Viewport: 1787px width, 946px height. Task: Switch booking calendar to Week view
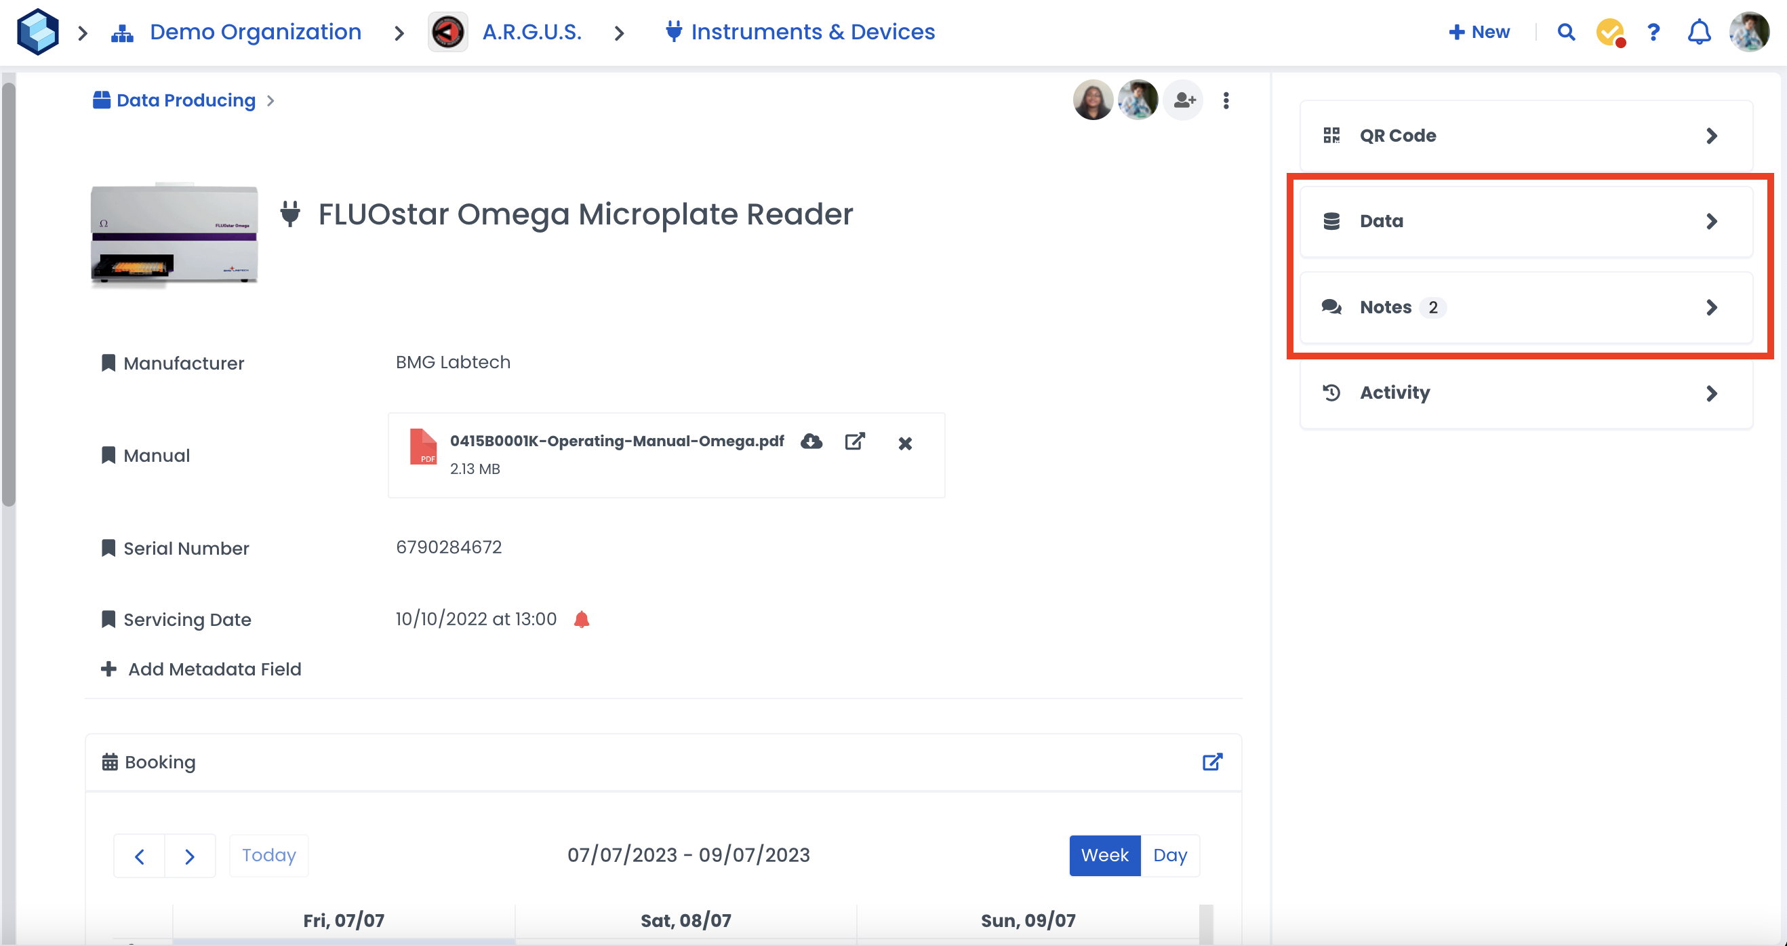1104,855
